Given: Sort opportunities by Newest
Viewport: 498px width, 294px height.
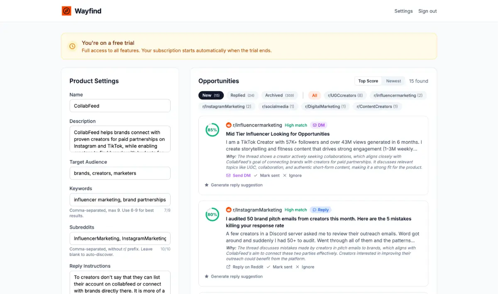Looking at the screenshot, I should [x=393, y=81].
